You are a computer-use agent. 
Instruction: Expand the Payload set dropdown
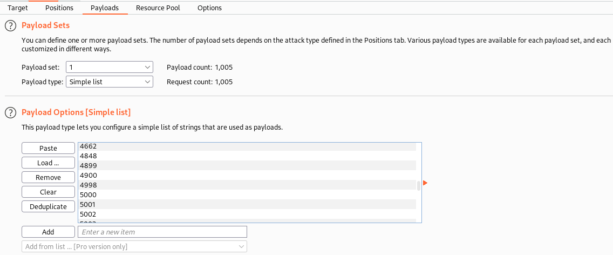pyautogui.click(x=110, y=68)
